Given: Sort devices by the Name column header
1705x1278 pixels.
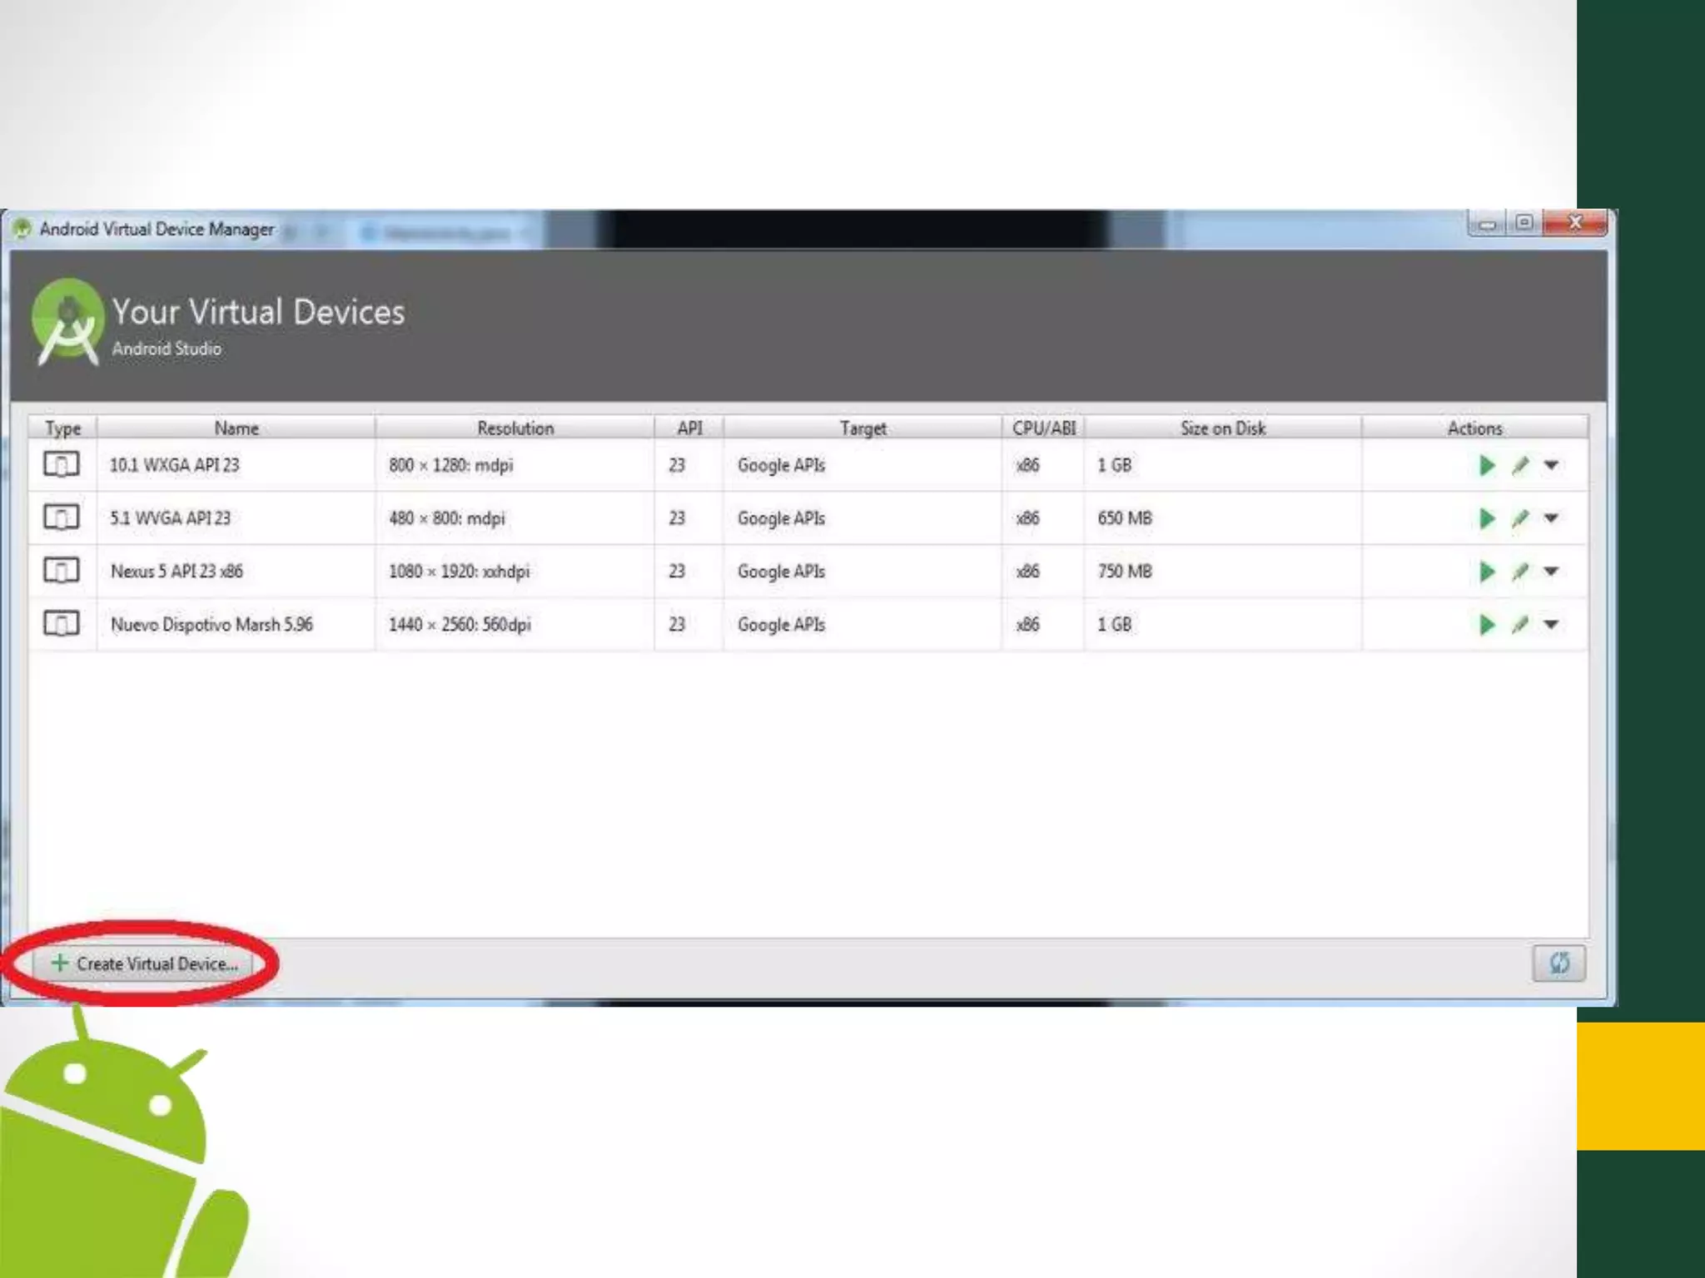Looking at the screenshot, I should click(236, 428).
